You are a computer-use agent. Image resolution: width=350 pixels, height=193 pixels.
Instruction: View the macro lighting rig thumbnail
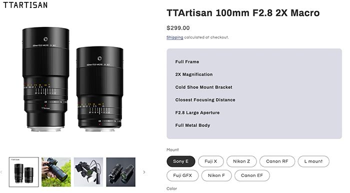(88, 172)
